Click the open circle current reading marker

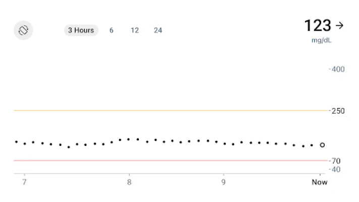coord(322,145)
